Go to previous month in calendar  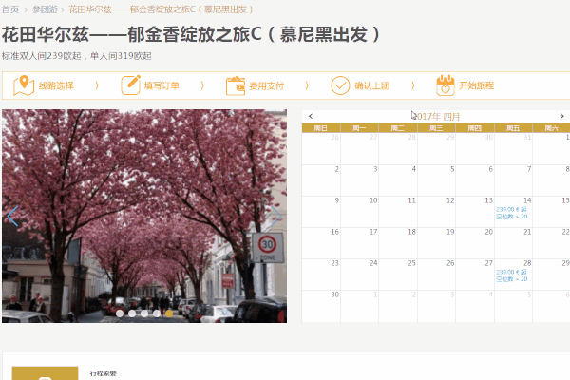tap(311, 116)
